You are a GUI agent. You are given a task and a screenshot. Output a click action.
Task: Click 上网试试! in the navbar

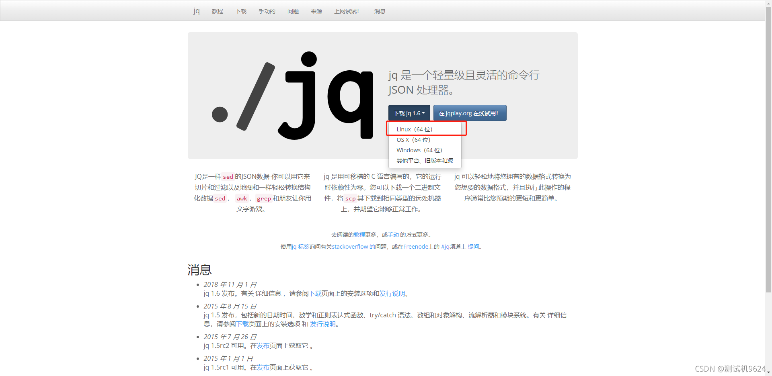click(347, 11)
